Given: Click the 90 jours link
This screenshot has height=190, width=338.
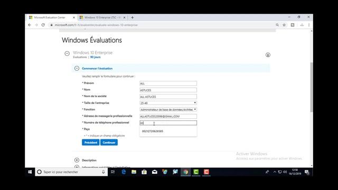Looking at the screenshot, I should (x=95, y=57).
